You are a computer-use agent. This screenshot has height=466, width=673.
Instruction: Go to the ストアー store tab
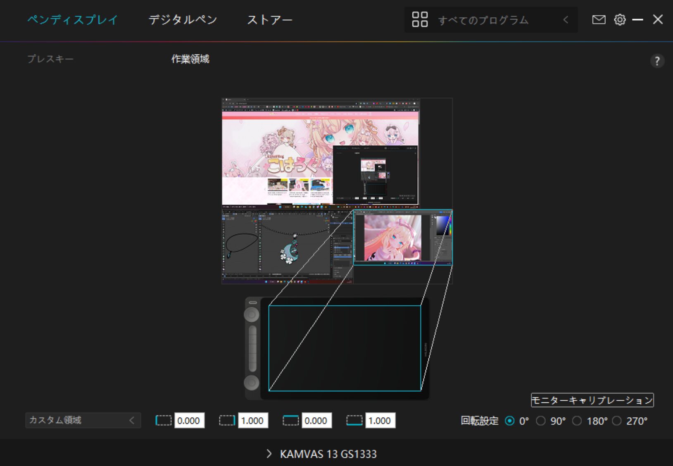click(269, 20)
